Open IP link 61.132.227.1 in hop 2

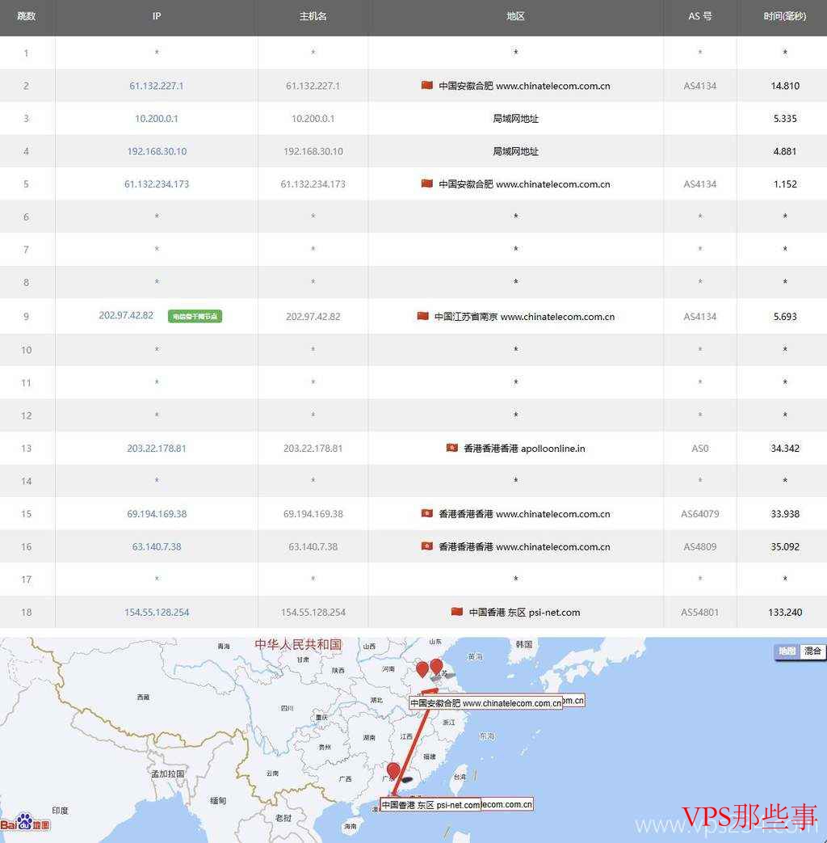157,86
